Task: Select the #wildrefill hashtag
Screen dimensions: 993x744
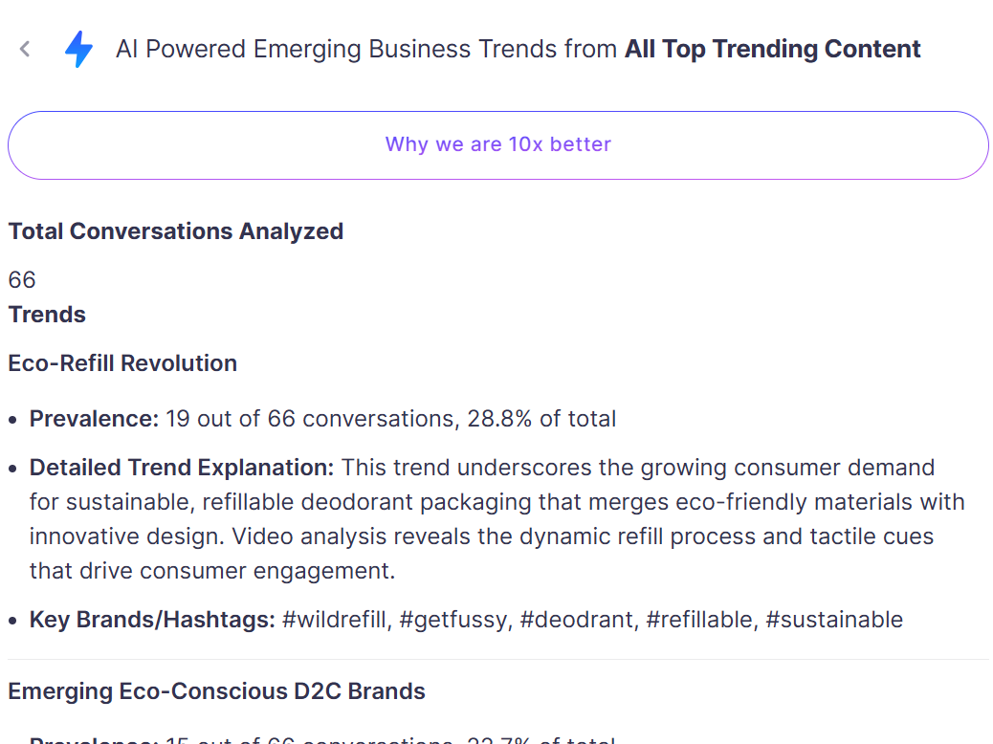Action: pos(336,620)
